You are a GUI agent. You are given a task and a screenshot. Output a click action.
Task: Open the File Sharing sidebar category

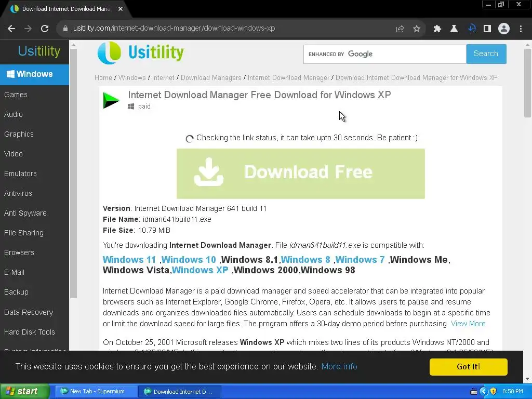click(24, 233)
